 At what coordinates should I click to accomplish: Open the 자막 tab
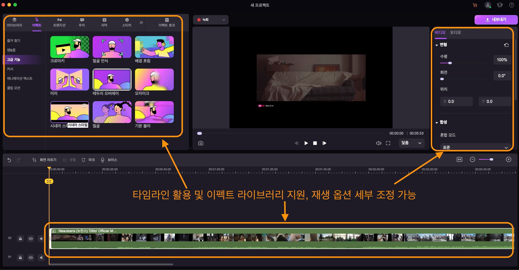point(104,22)
